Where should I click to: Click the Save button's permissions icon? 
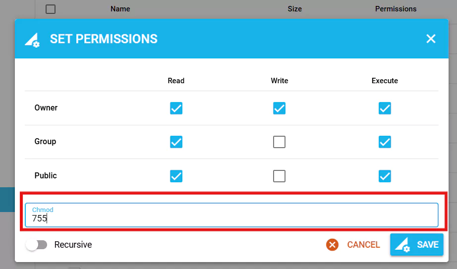pyautogui.click(x=402, y=245)
